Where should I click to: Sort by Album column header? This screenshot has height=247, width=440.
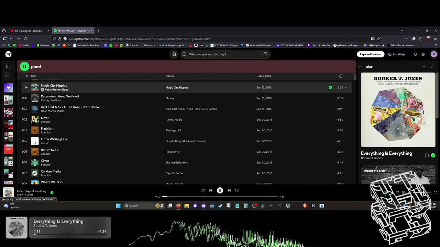169,76
